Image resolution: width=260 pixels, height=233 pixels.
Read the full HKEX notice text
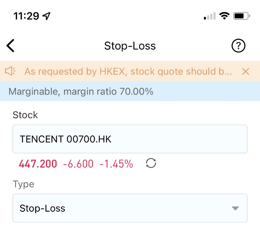point(128,71)
